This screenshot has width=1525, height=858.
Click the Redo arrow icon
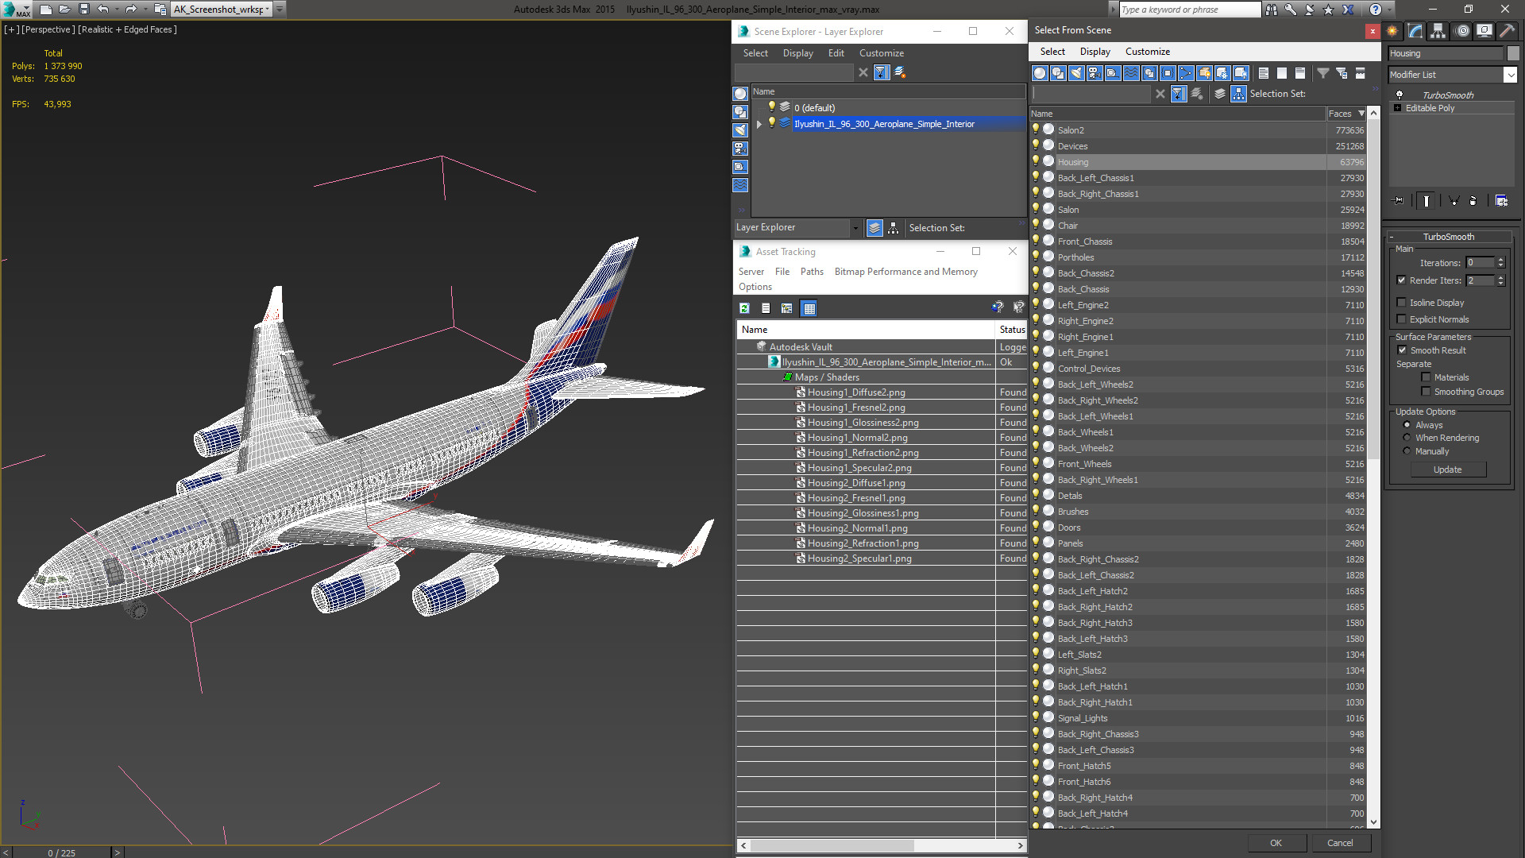pyautogui.click(x=131, y=10)
